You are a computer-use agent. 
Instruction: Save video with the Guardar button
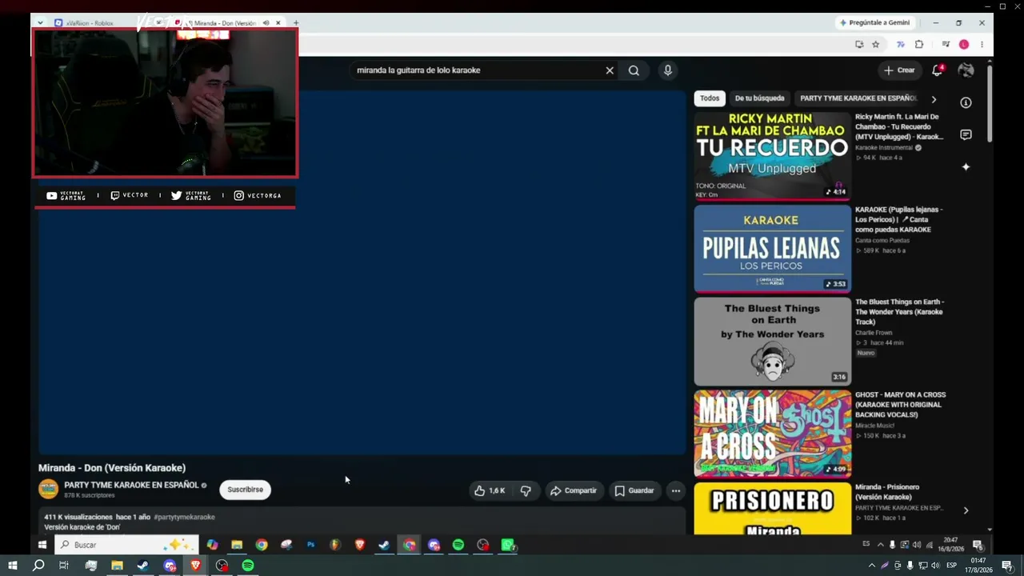click(634, 490)
